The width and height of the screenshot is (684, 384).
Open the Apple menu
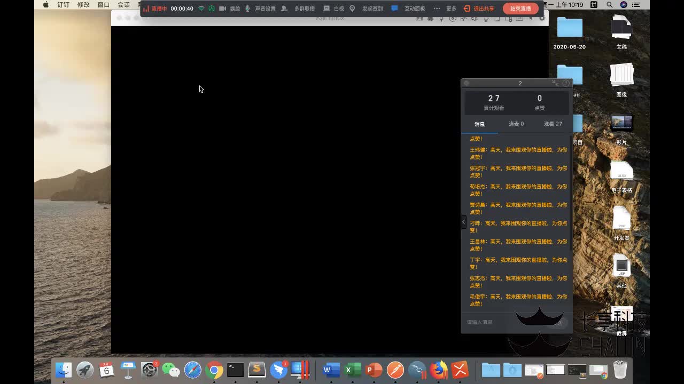pyautogui.click(x=45, y=5)
